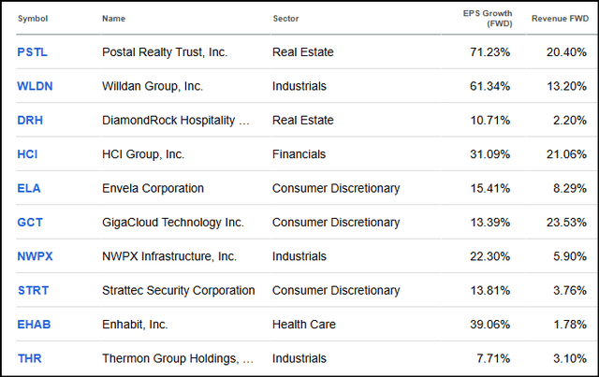Select the EHAB ticker link
Screen dimensions: 599x377
[x=34, y=325]
